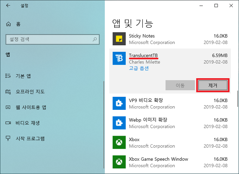Image resolution: width=239 pixels, height=174 pixels.
Task: Open 기본 앱 settings page
Action: tap(23, 76)
